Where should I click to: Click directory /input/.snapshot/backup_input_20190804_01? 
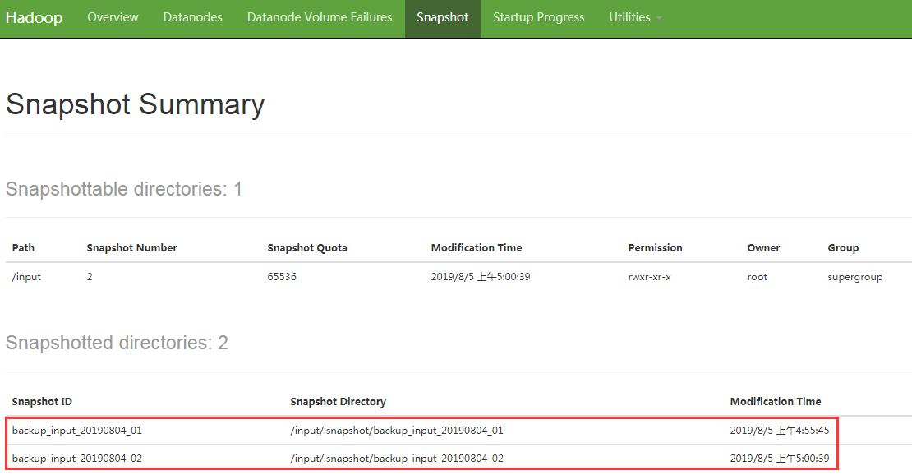(x=397, y=431)
